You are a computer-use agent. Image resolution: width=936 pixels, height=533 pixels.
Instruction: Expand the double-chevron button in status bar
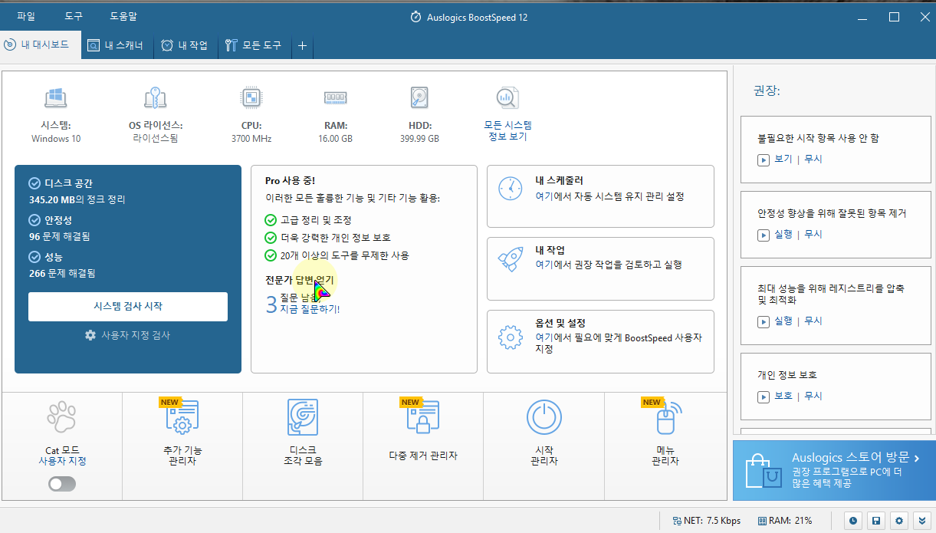[921, 521]
